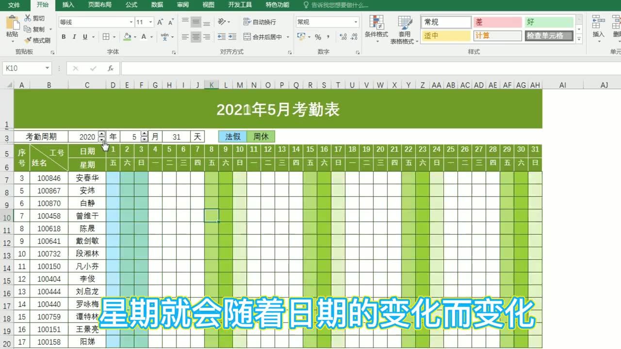
Task: Toggle Bold formatting
Action: [x=64, y=37]
